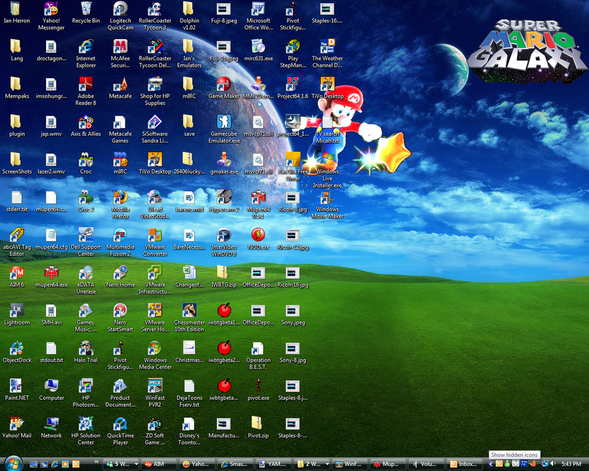Click the Windows Start orb
The height and width of the screenshot is (471, 589).
click(14, 464)
